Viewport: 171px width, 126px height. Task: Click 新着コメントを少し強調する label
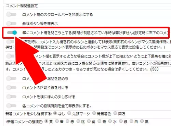[29, 114]
